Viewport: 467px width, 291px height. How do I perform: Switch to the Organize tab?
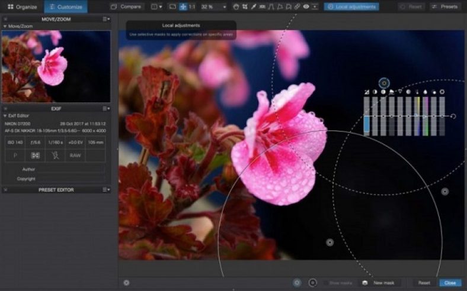click(x=22, y=7)
